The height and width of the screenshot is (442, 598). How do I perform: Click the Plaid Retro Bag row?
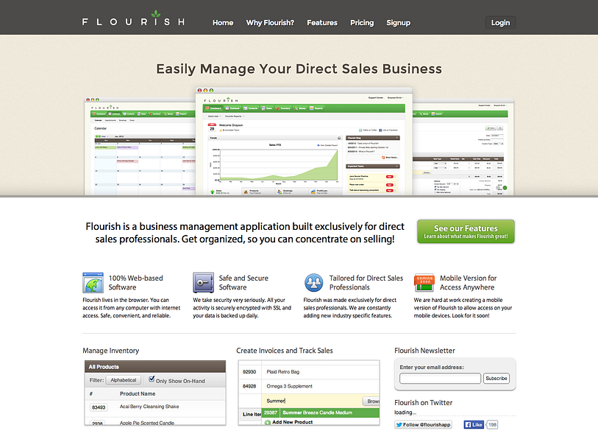point(309,372)
